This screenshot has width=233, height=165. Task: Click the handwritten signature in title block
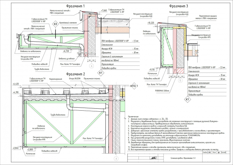(153, 158)
